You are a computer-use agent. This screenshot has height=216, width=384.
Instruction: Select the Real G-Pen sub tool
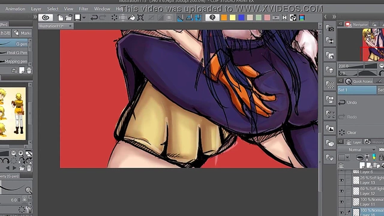tap(14, 52)
